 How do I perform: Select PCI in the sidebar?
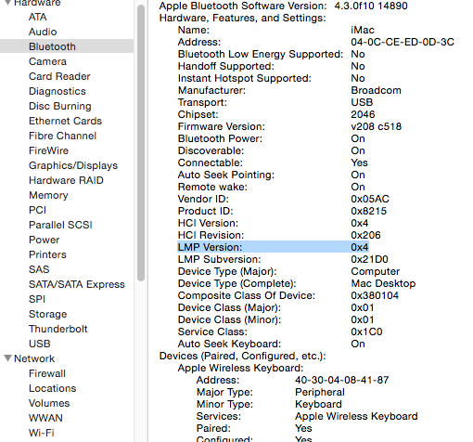[37, 210]
